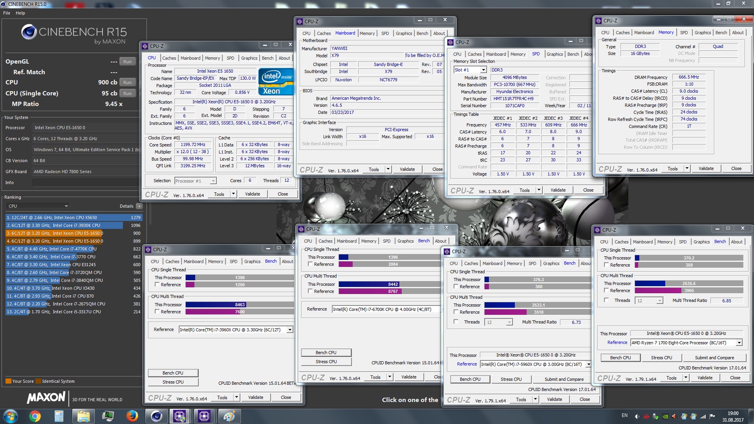This screenshot has height=424, width=754.
Task: Open Cinema 4D Cinebench taskbar icon
Action: (x=156, y=416)
